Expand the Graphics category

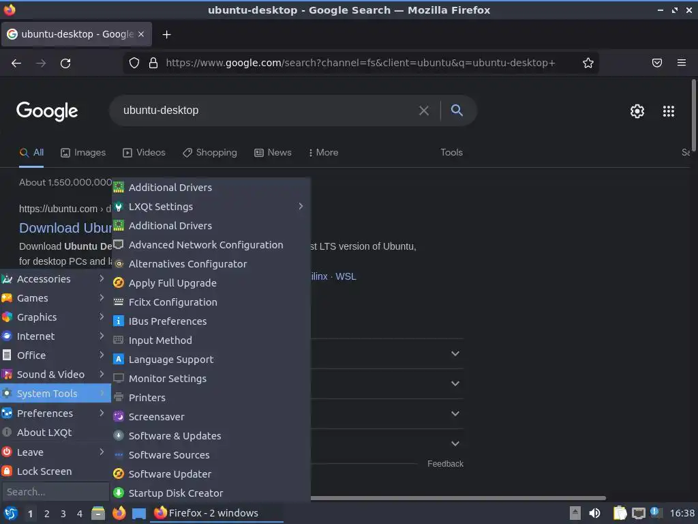(x=55, y=317)
